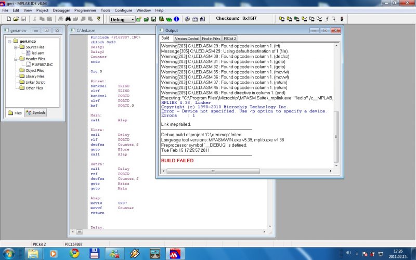Click PIC16F887 in the status bar
The height and width of the screenshot is (260, 416).
click(x=73, y=244)
